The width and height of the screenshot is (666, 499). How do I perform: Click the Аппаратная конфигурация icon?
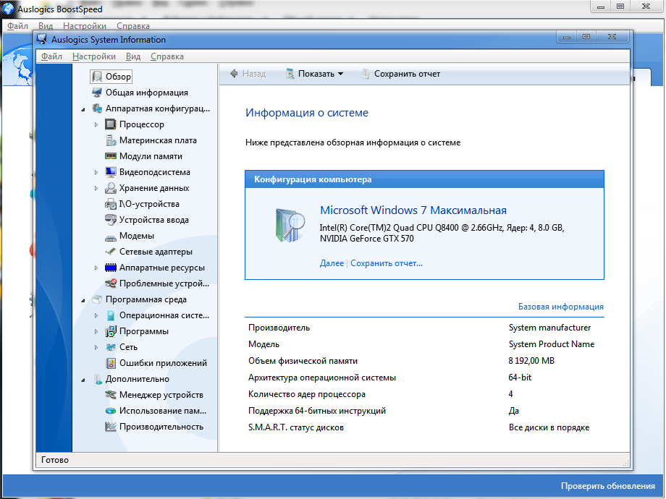97,108
